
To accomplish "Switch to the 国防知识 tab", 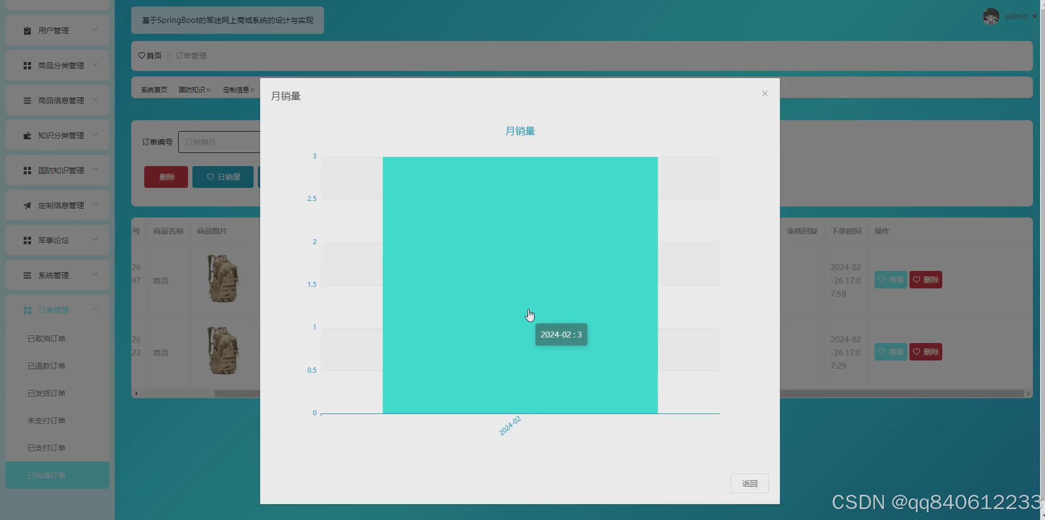I will [x=191, y=90].
